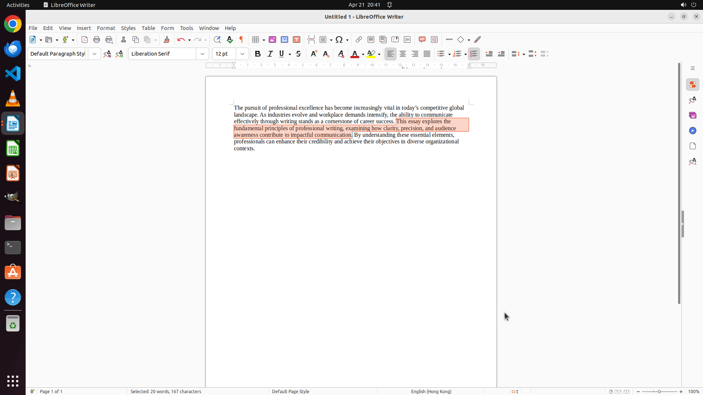This screenshot has height=395, width=703.
Task: Toggle formatting marks display
Action: (x=241, y=39)
